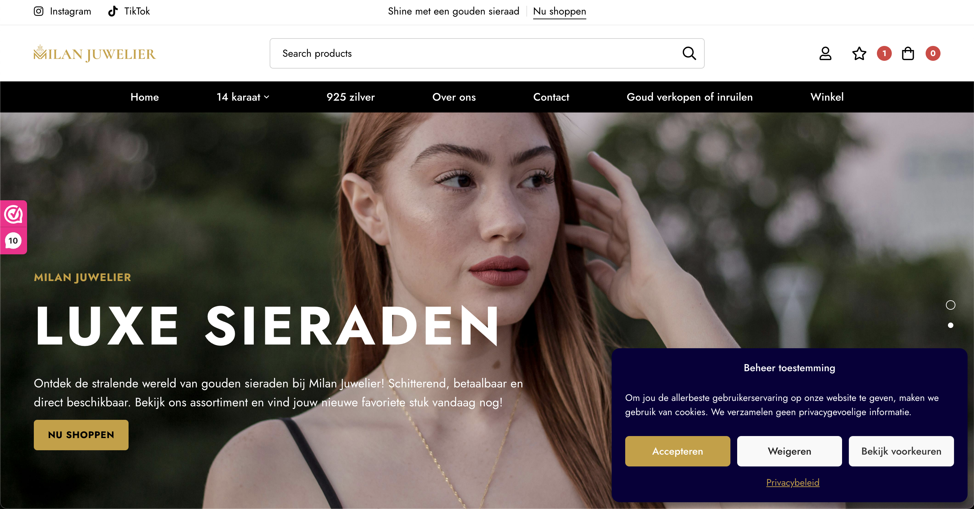Open the TikTok icon link
974x509 pixels.
(113, 11)
